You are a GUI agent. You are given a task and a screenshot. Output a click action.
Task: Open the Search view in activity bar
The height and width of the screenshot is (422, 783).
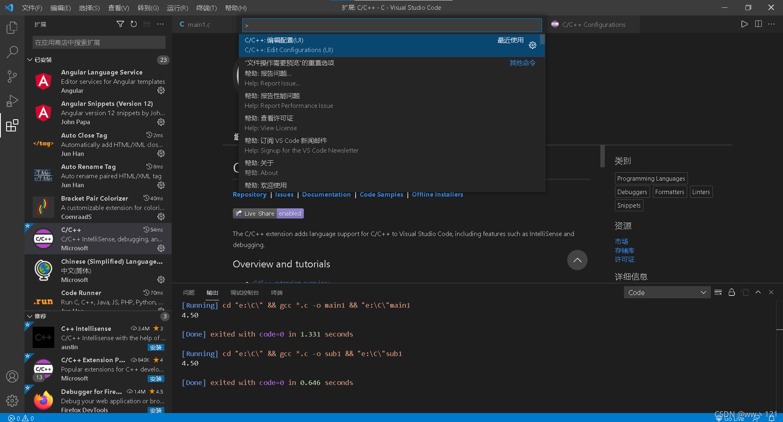point(12,52)
